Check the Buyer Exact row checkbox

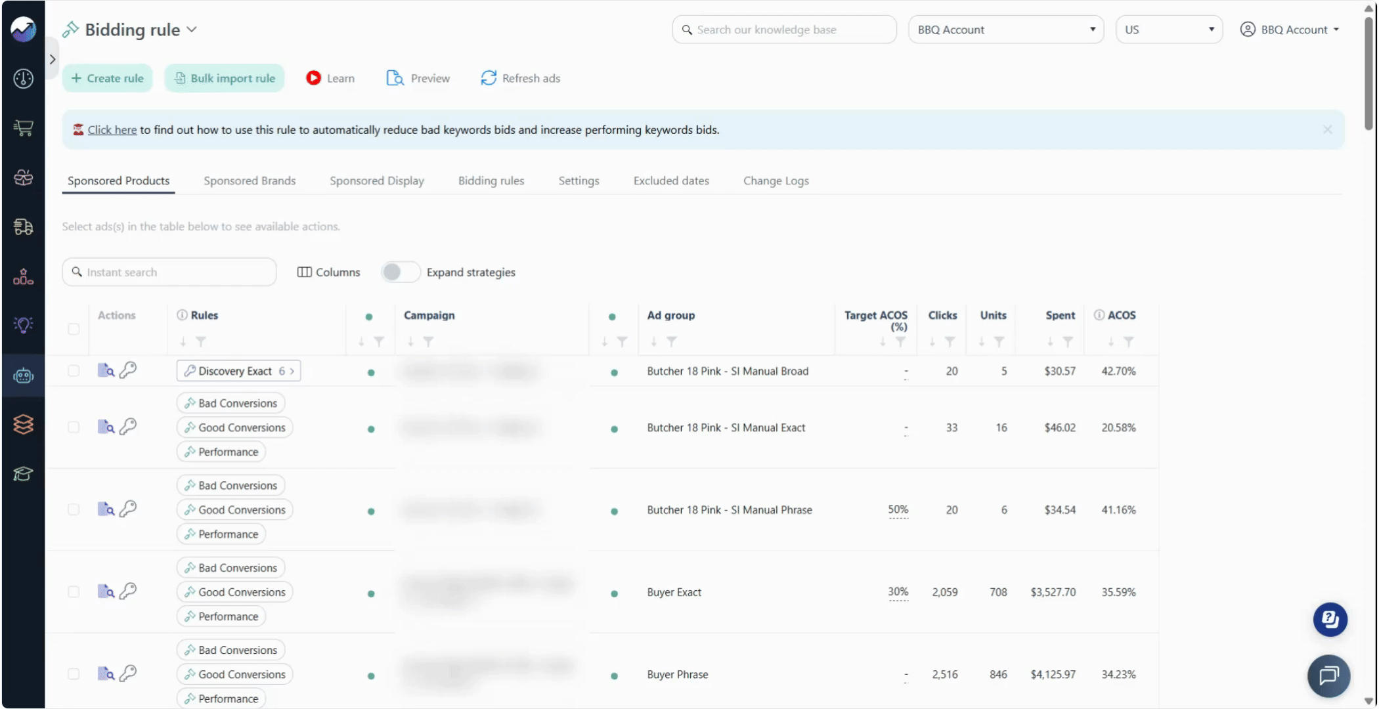74,591
